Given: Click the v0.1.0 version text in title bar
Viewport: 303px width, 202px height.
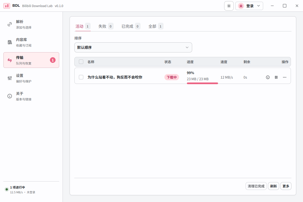Looking at the screenshot, I should coord(59,6).
